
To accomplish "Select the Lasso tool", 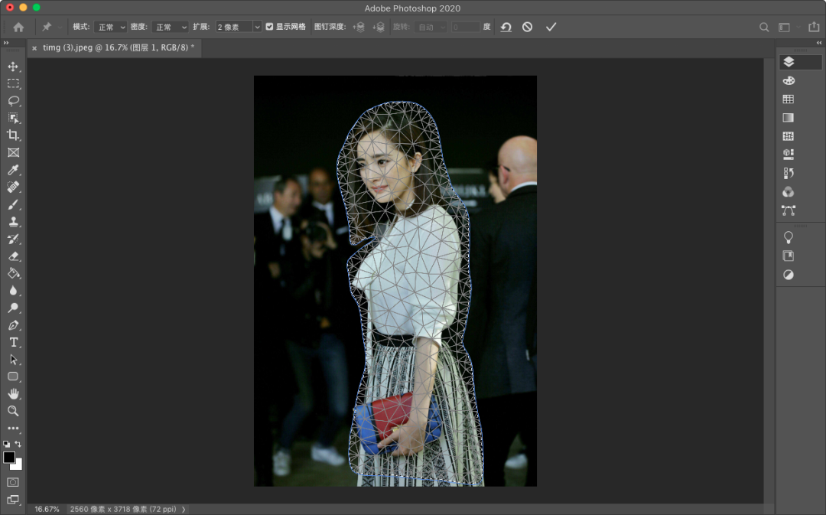I will click(x=13, y=101).
